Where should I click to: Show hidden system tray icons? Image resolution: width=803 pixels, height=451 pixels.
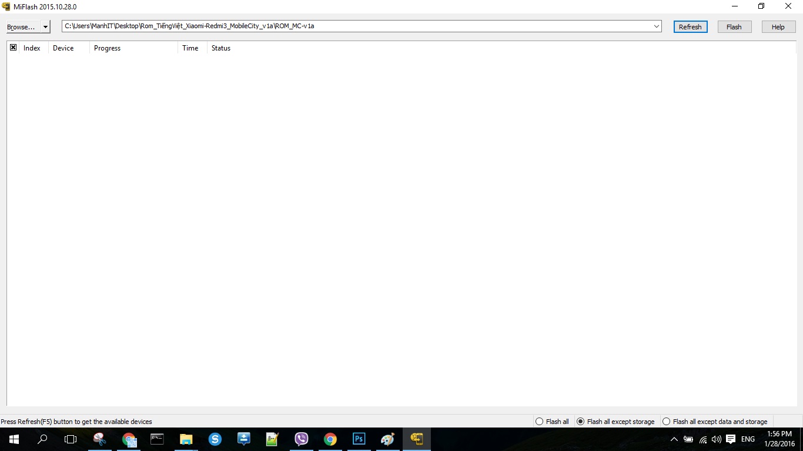click(674, 439)
